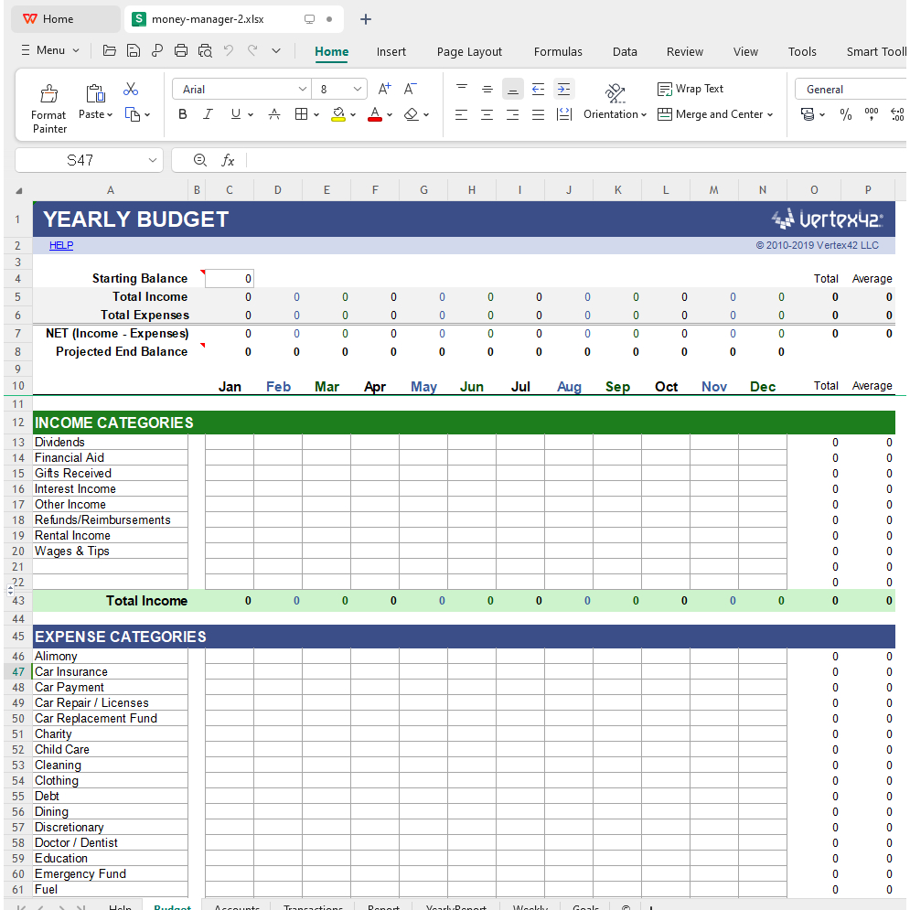Click the new tab plus button
910x910 pixels.
click(x=366, y=19)
